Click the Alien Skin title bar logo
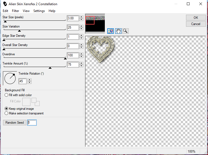Screen dimensions: 208x155 point(5,4)
